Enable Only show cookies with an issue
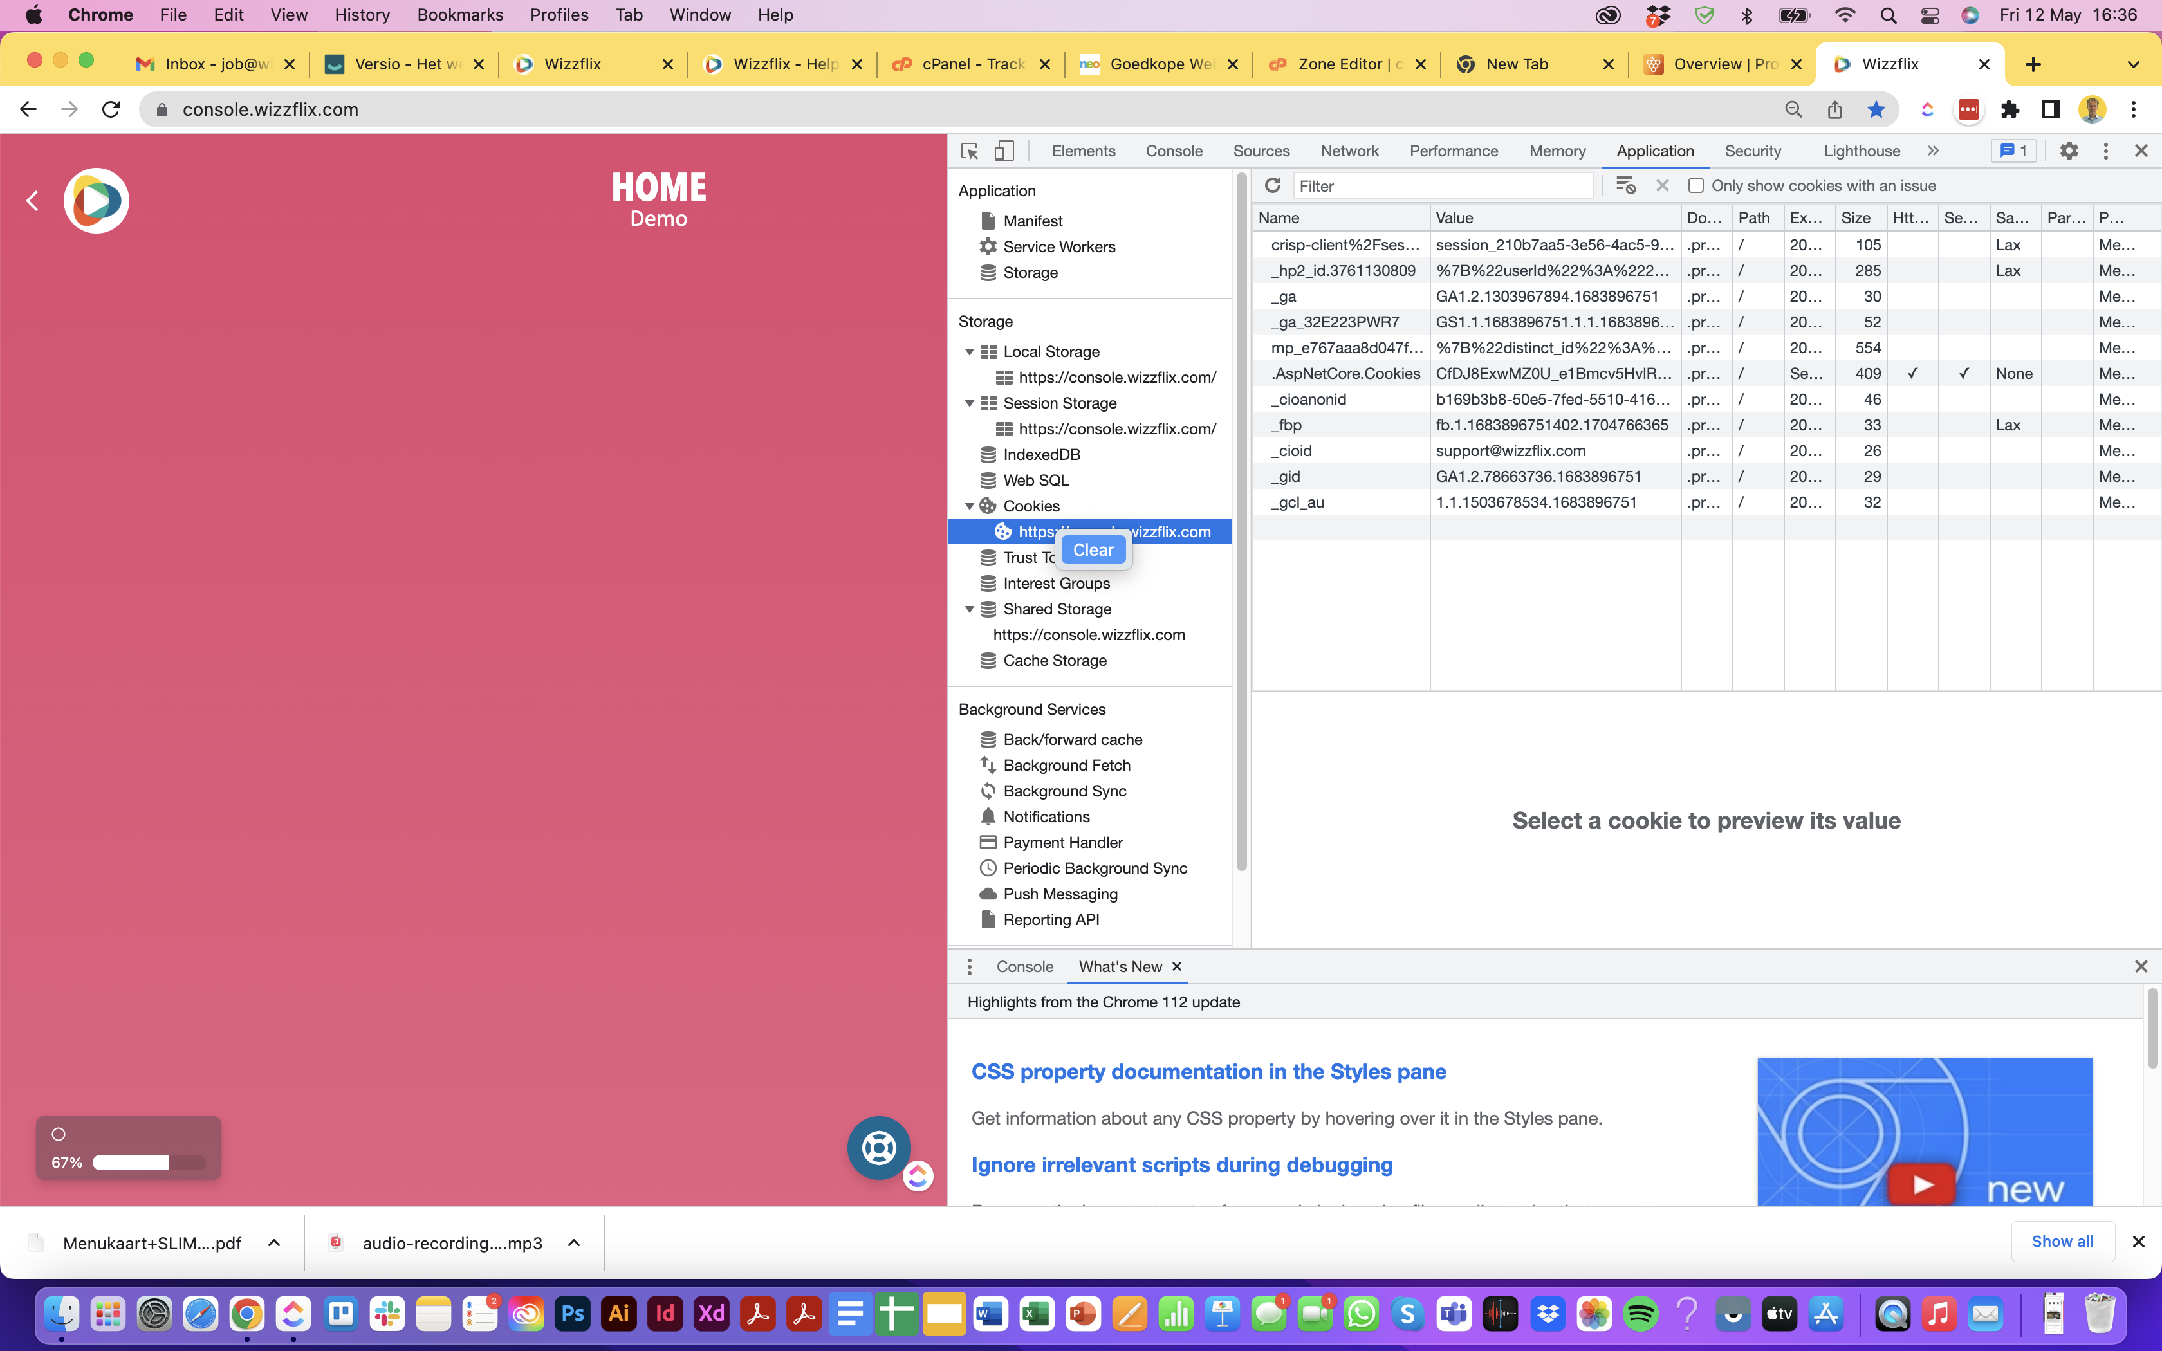This screenshot has width=2162, height=1351. coord(1695,185)
